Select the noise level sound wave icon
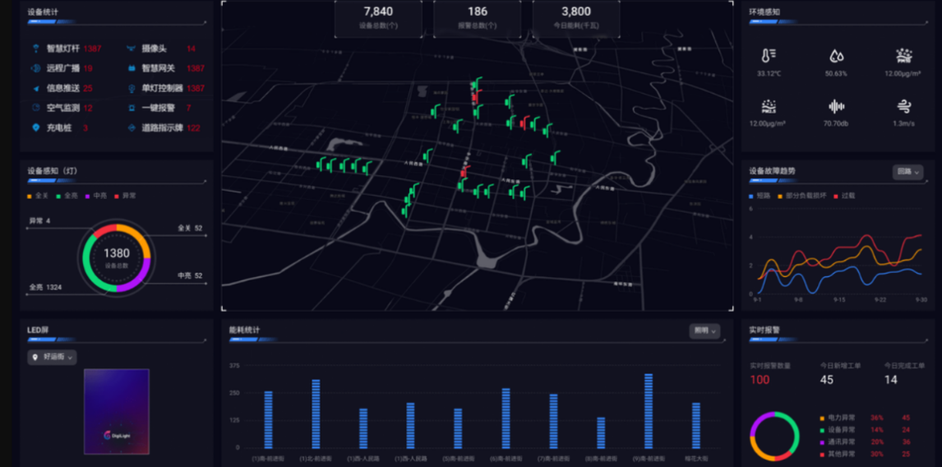The height and width of the screenshot is (467, 942). [x=836, y=106]
